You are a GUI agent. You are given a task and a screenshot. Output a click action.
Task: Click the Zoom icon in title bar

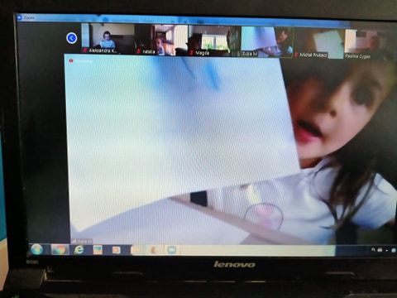pyautogui.click(x=20, y=17)
